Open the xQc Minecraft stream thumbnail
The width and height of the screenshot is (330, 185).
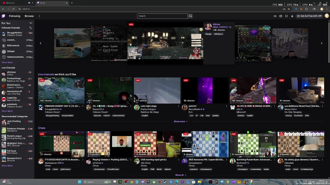[x=253, y=90]
